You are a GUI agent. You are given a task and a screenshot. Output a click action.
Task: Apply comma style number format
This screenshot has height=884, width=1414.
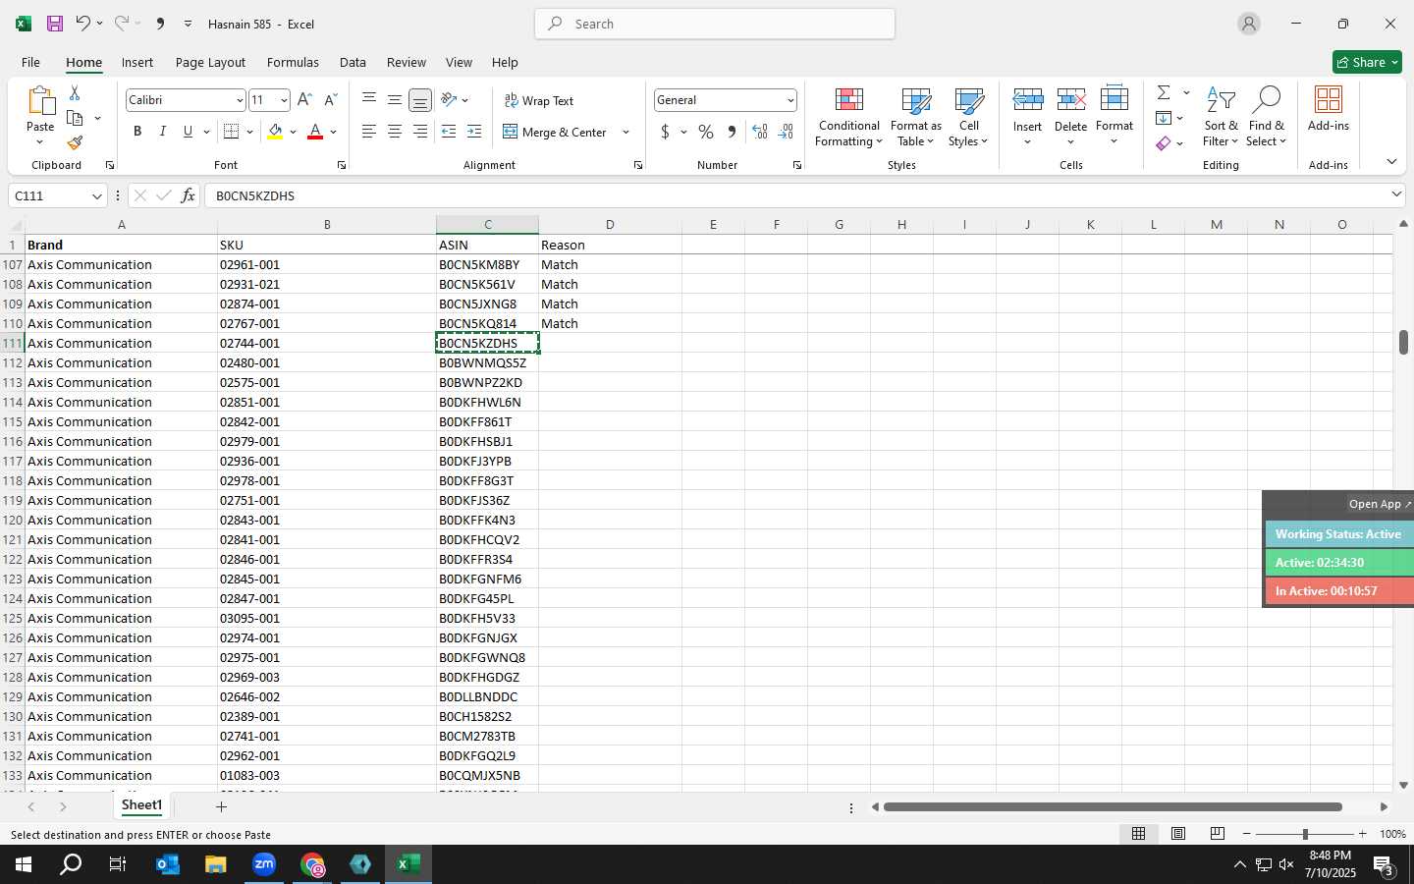[732, 132]
